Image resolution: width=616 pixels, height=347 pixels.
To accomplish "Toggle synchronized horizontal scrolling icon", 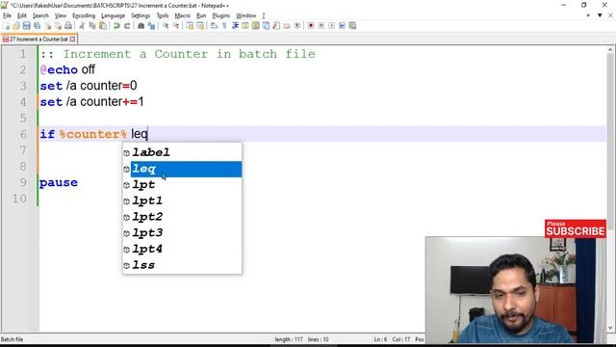I will point(200,26).
